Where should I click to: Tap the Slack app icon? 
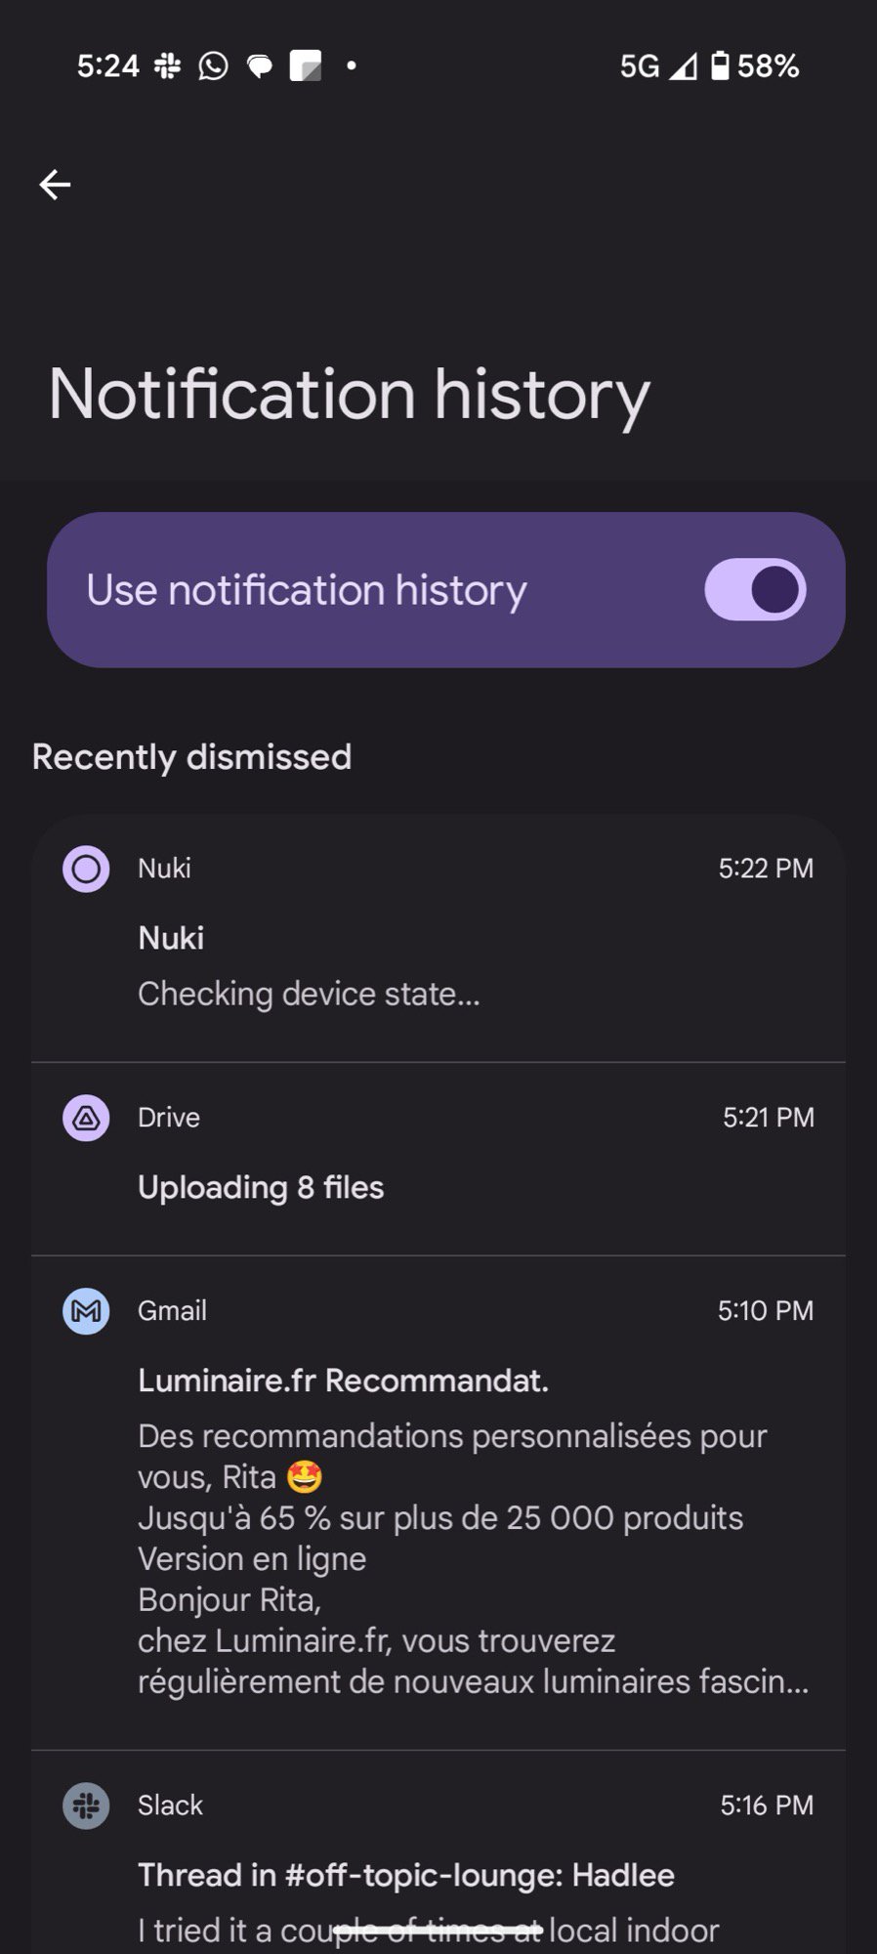(x=86, y=1805)
